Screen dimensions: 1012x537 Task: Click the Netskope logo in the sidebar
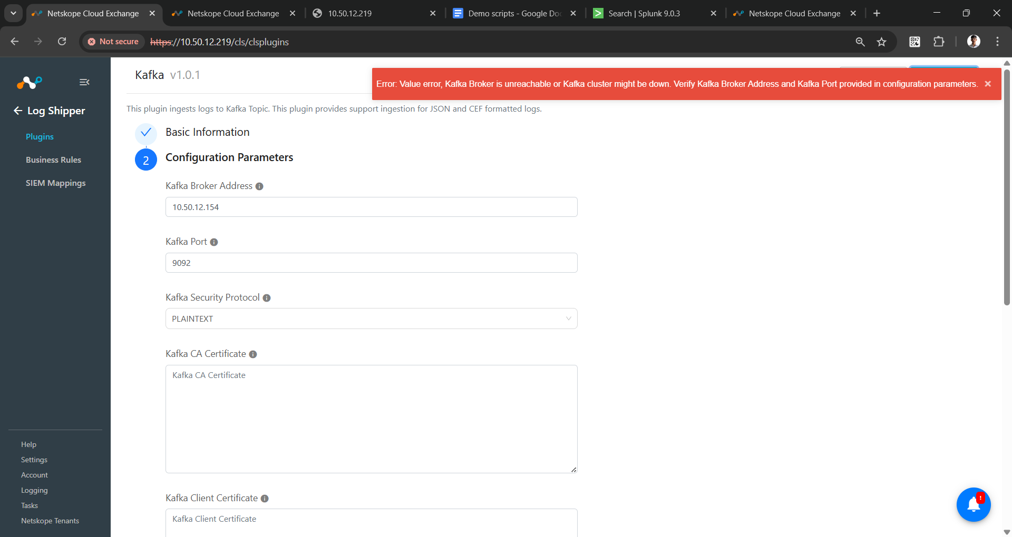coord(29,82)
